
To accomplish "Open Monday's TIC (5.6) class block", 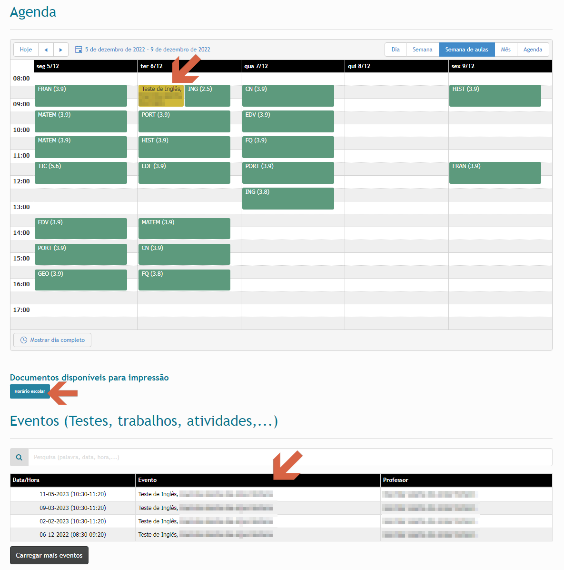I will [80, 172].
